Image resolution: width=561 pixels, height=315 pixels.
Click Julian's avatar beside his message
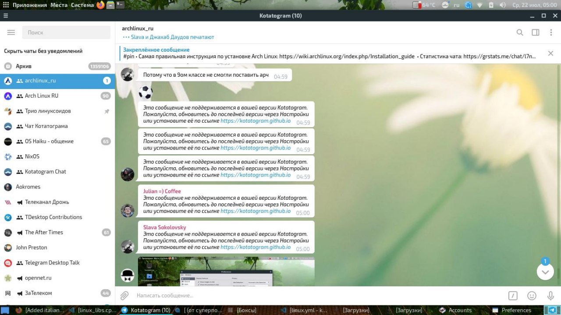(128, 211)
